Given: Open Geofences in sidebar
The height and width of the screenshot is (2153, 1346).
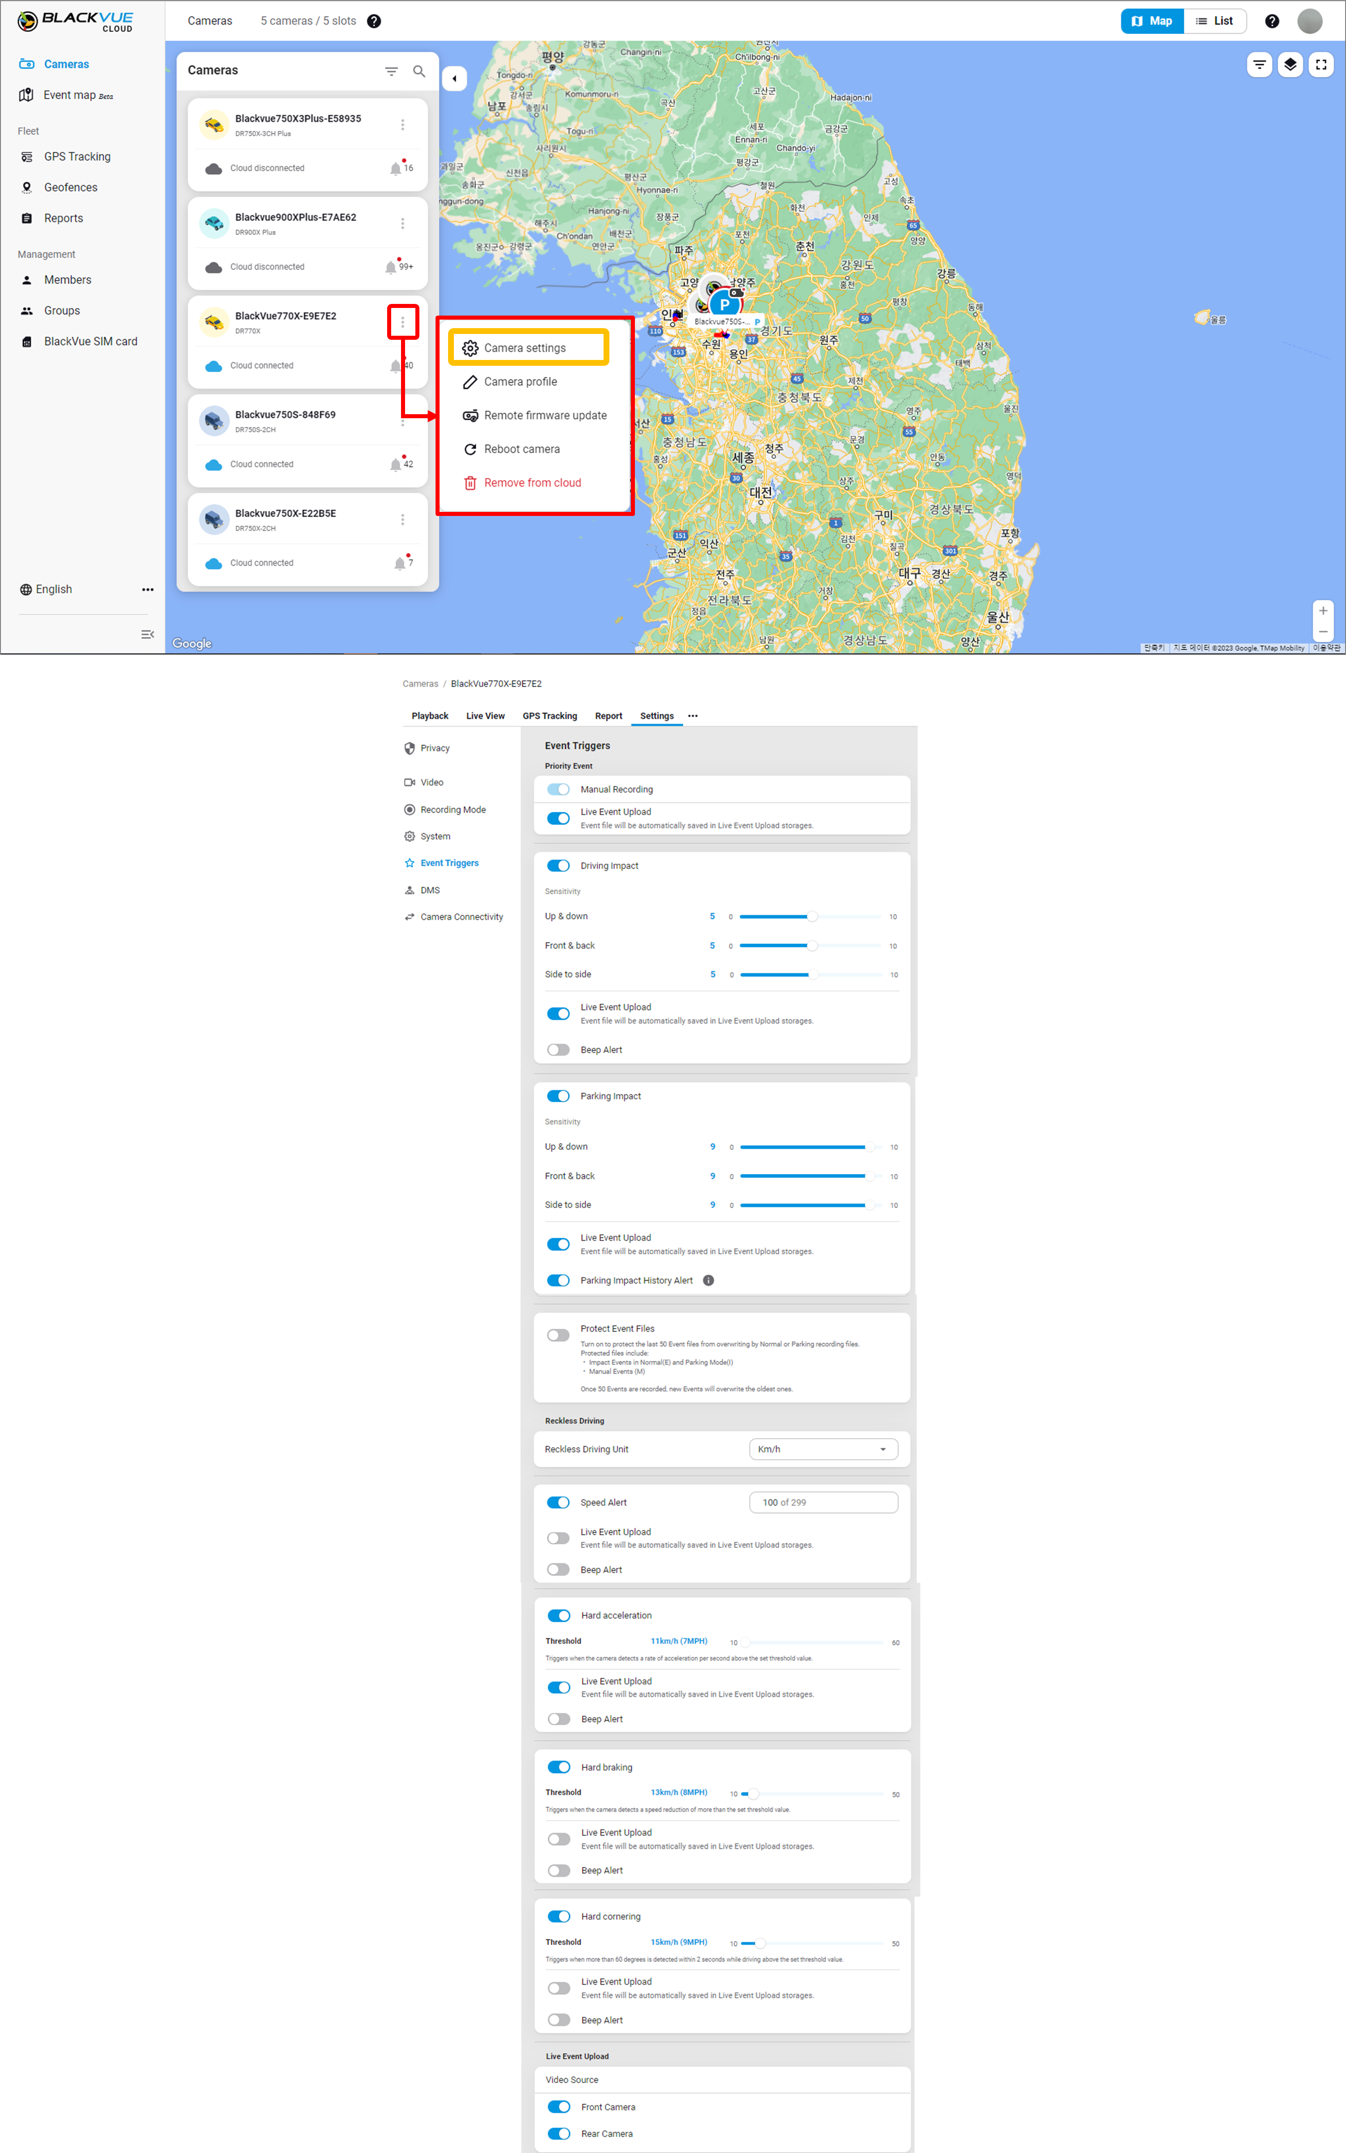Looking at the screenshot, I should tap(59, 188).
